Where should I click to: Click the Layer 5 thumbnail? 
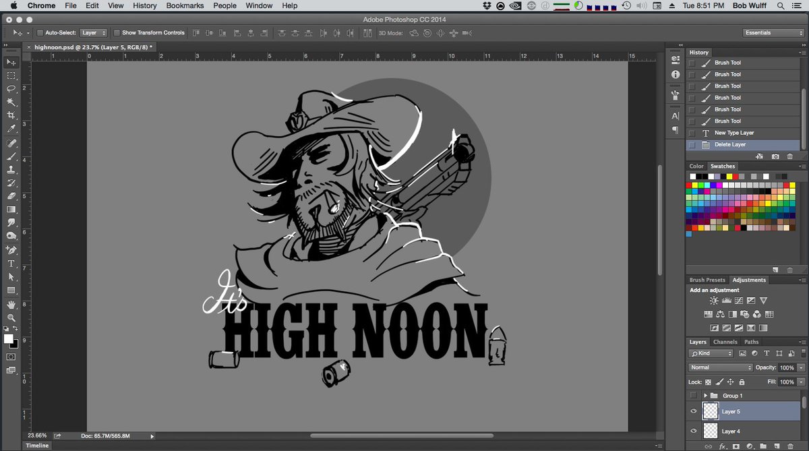(x=711, y=411)
